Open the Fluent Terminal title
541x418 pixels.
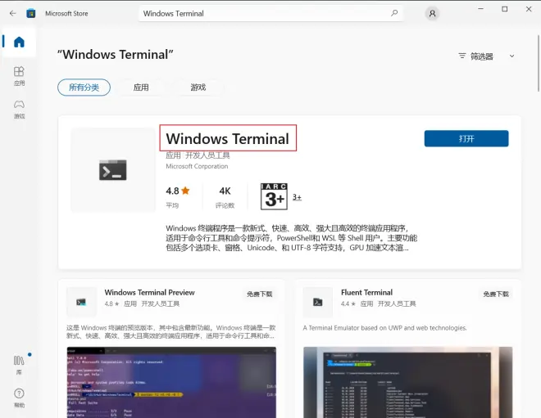coord(366,292)
